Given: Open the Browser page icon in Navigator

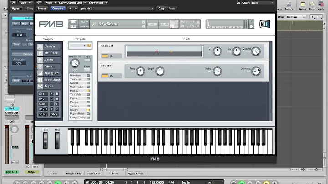Looking at the screenshot, I should 41,46.
